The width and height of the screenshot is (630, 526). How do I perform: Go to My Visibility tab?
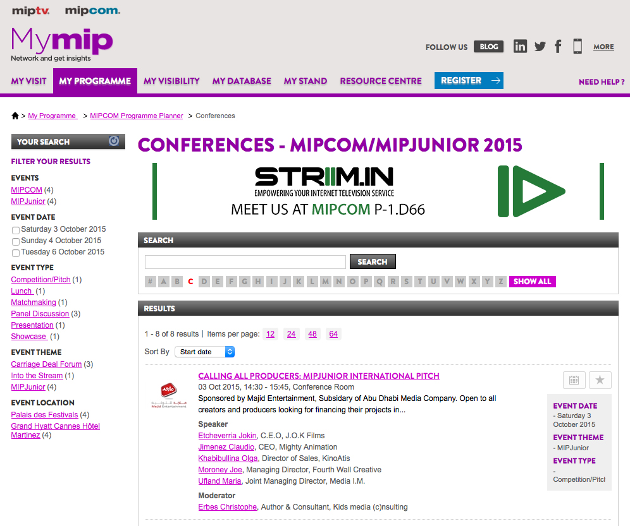tap(171, 81)
